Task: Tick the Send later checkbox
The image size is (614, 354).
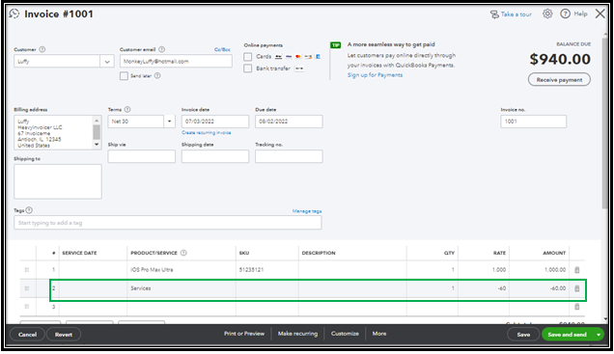Action: tap(124, 76)
